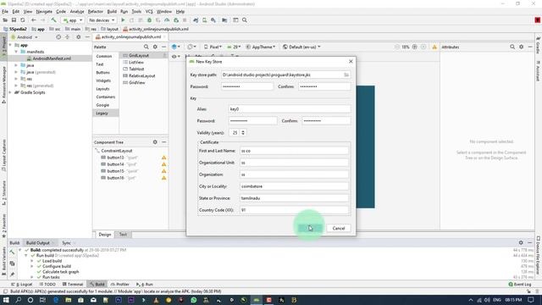Viewport: 542px width, 305px height.
Task: Open the Event Log button
Action: click(520, 284)
